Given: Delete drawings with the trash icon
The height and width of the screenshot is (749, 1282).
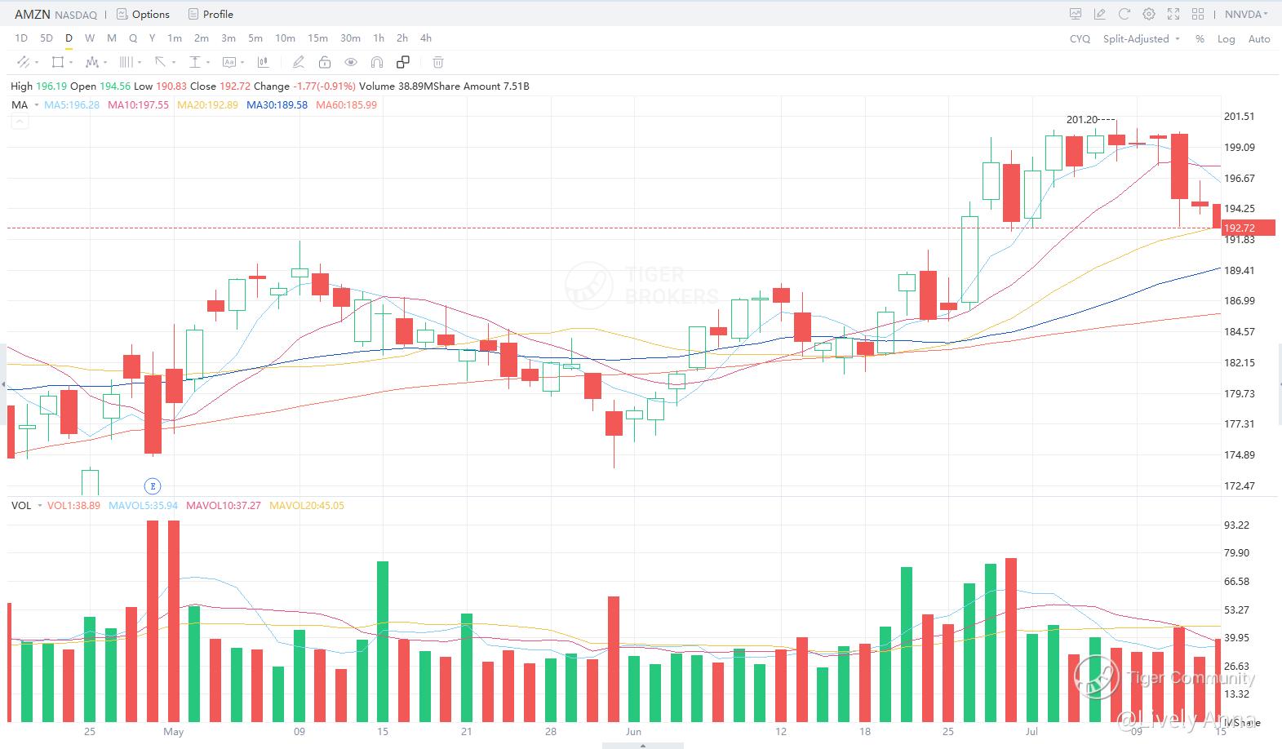Looking at the screenshot, I should pyautogui.click(x=438, y=62).
